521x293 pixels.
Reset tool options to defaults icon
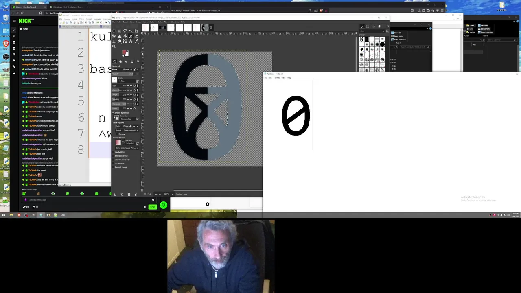click(136, 195)
